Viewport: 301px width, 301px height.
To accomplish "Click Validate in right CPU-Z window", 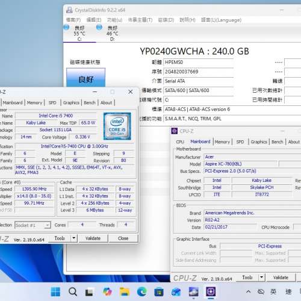I will pyautogui.click(x=281, y=278).
